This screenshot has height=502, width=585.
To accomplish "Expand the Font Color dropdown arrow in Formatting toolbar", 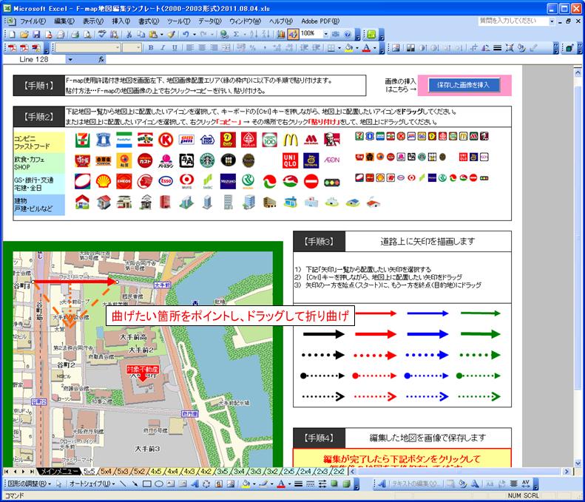I will coord(374,48).
